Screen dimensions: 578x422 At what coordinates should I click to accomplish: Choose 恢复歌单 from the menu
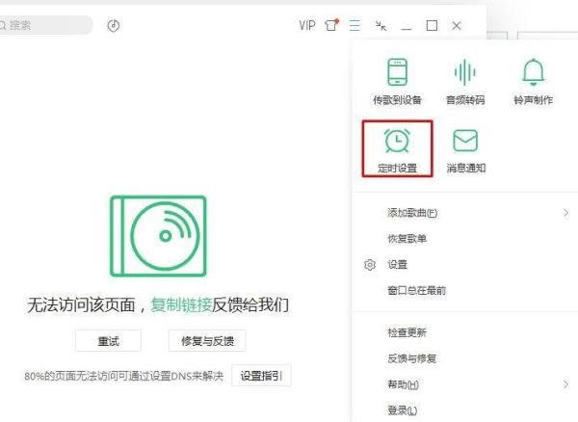[x=407, y=238]
